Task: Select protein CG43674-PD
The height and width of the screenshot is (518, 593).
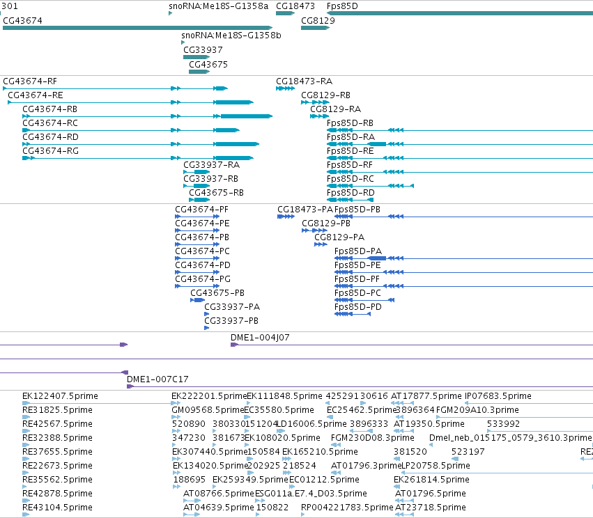Action: pos(197,272)
